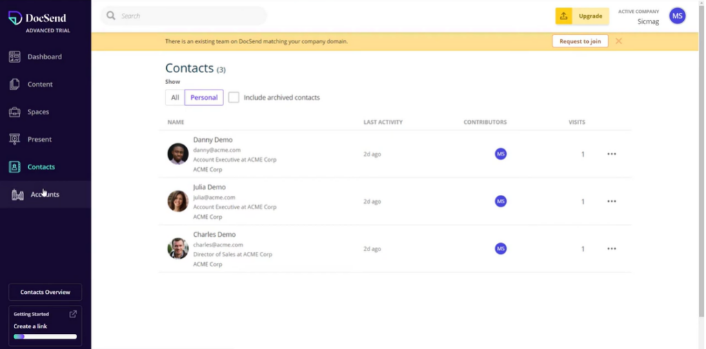
Task: Go to Dashboard in sidebar
Action: 45,56
